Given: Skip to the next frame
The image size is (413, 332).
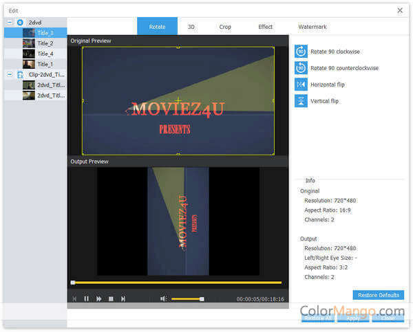Looking at the screenshot, I should [x=123, y=299].
